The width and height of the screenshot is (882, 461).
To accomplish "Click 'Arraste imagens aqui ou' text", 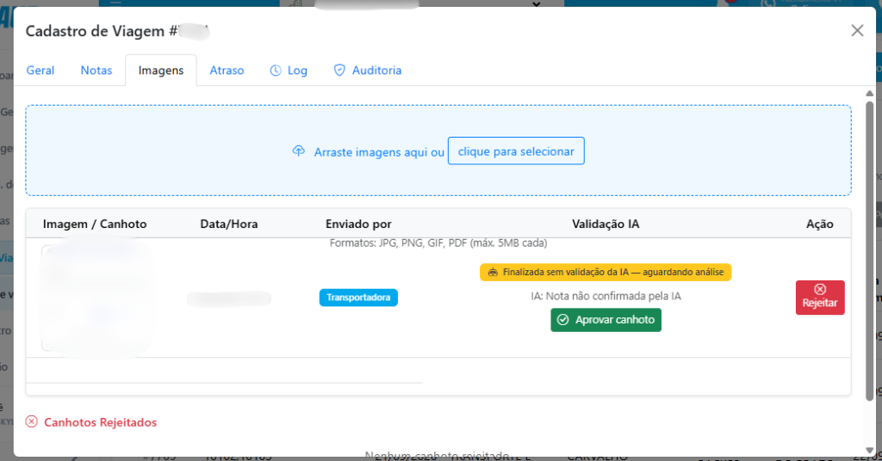I will point(379,152).
